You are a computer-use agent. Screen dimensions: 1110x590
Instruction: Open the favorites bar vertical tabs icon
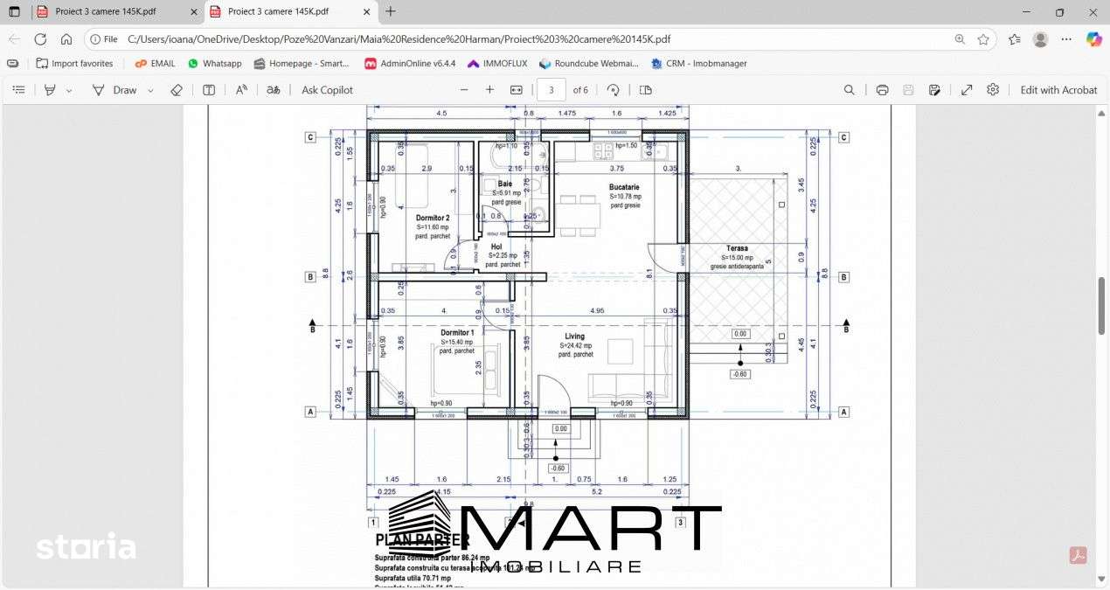coord(12,64)
